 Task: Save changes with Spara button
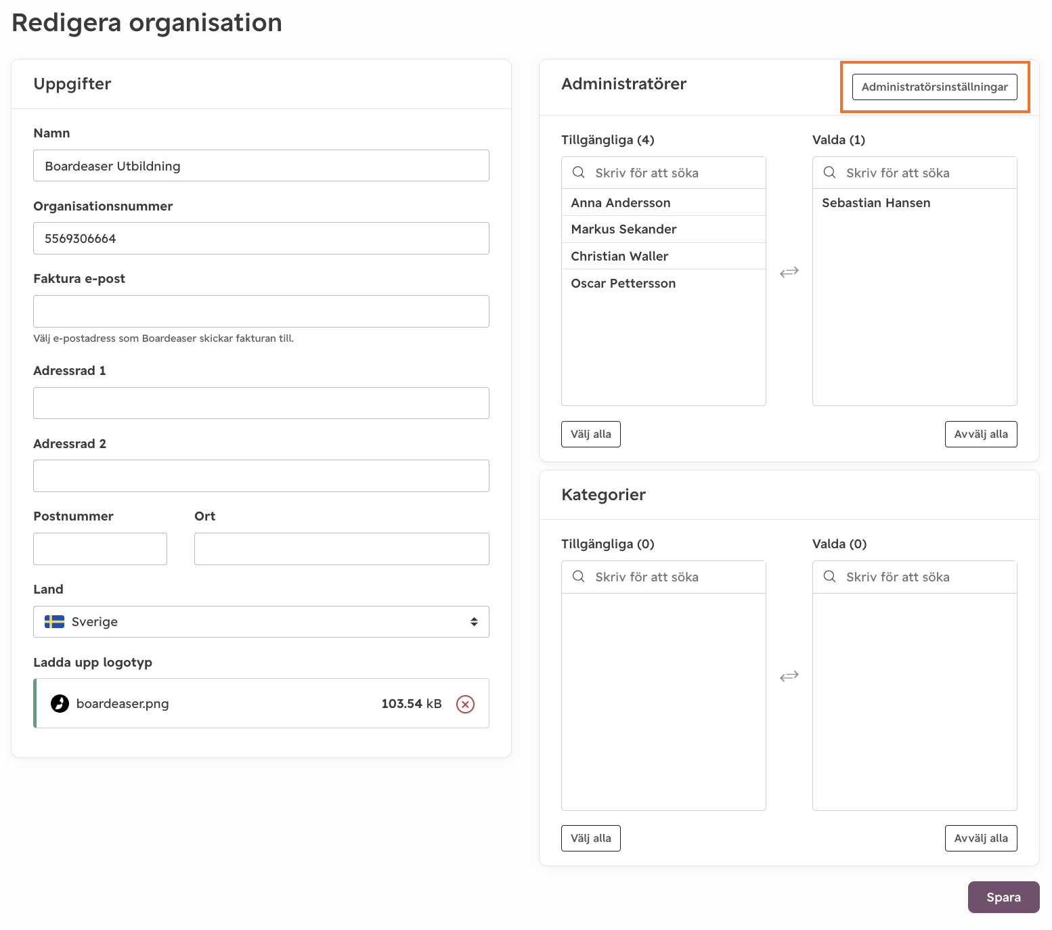[1003, 898]
